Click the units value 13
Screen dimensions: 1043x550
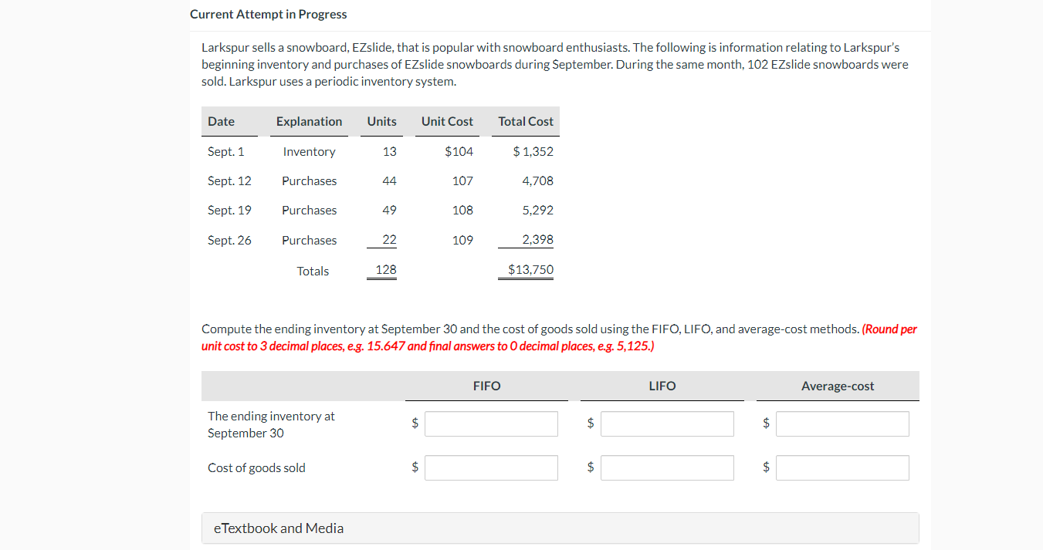[x=389, y=152]
